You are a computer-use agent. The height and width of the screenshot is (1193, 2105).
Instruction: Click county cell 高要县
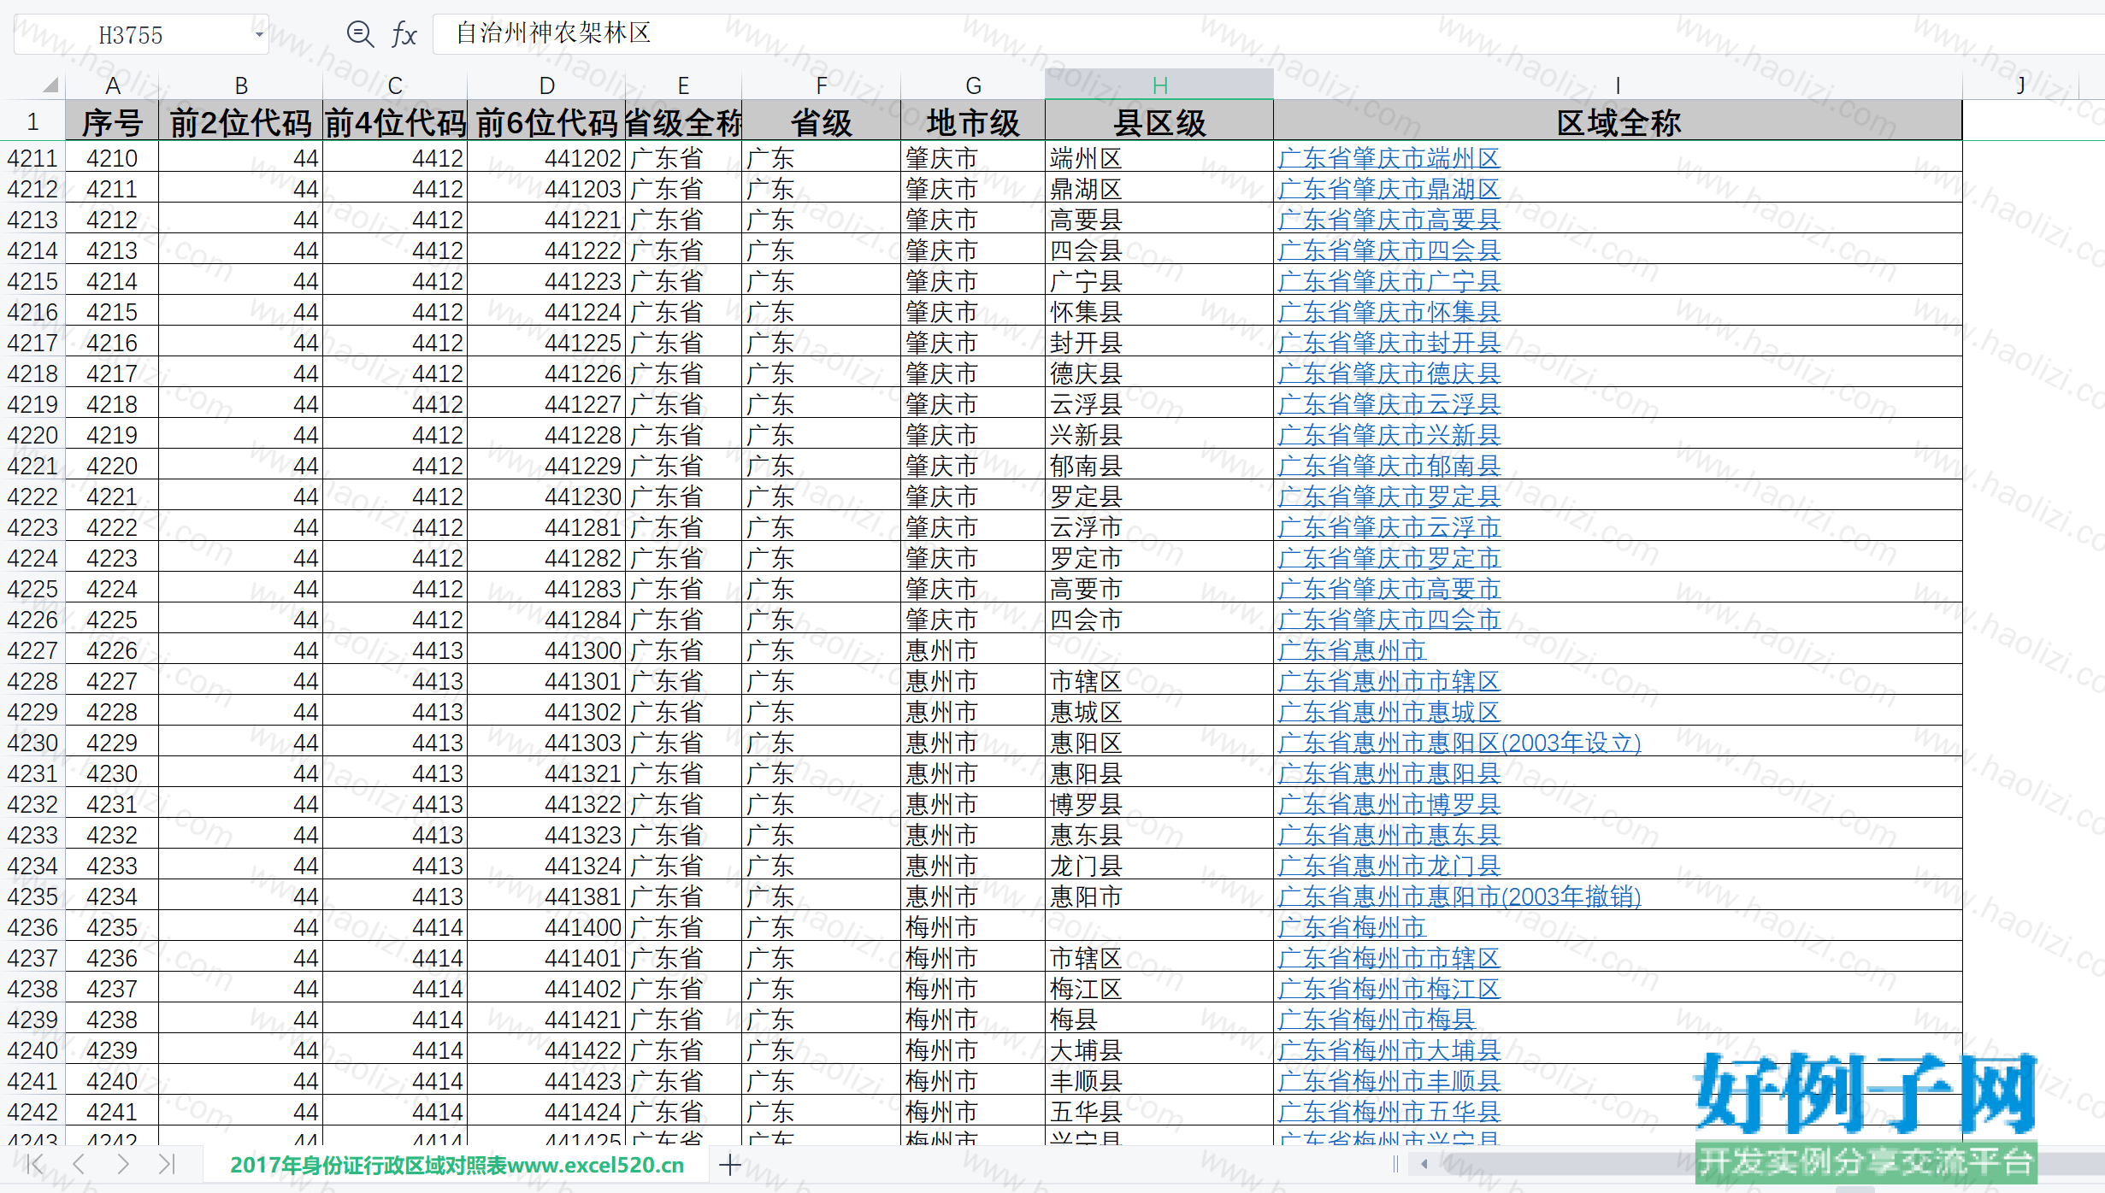1159,220
